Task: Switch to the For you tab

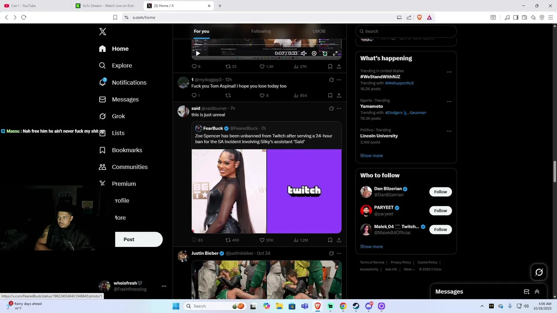Action: coord(201,31)
